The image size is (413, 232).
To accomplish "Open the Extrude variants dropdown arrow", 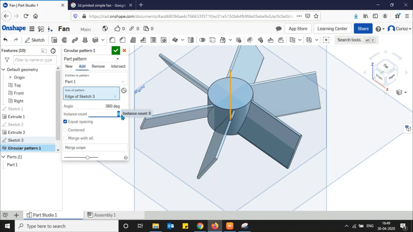I will pos(103,40).
